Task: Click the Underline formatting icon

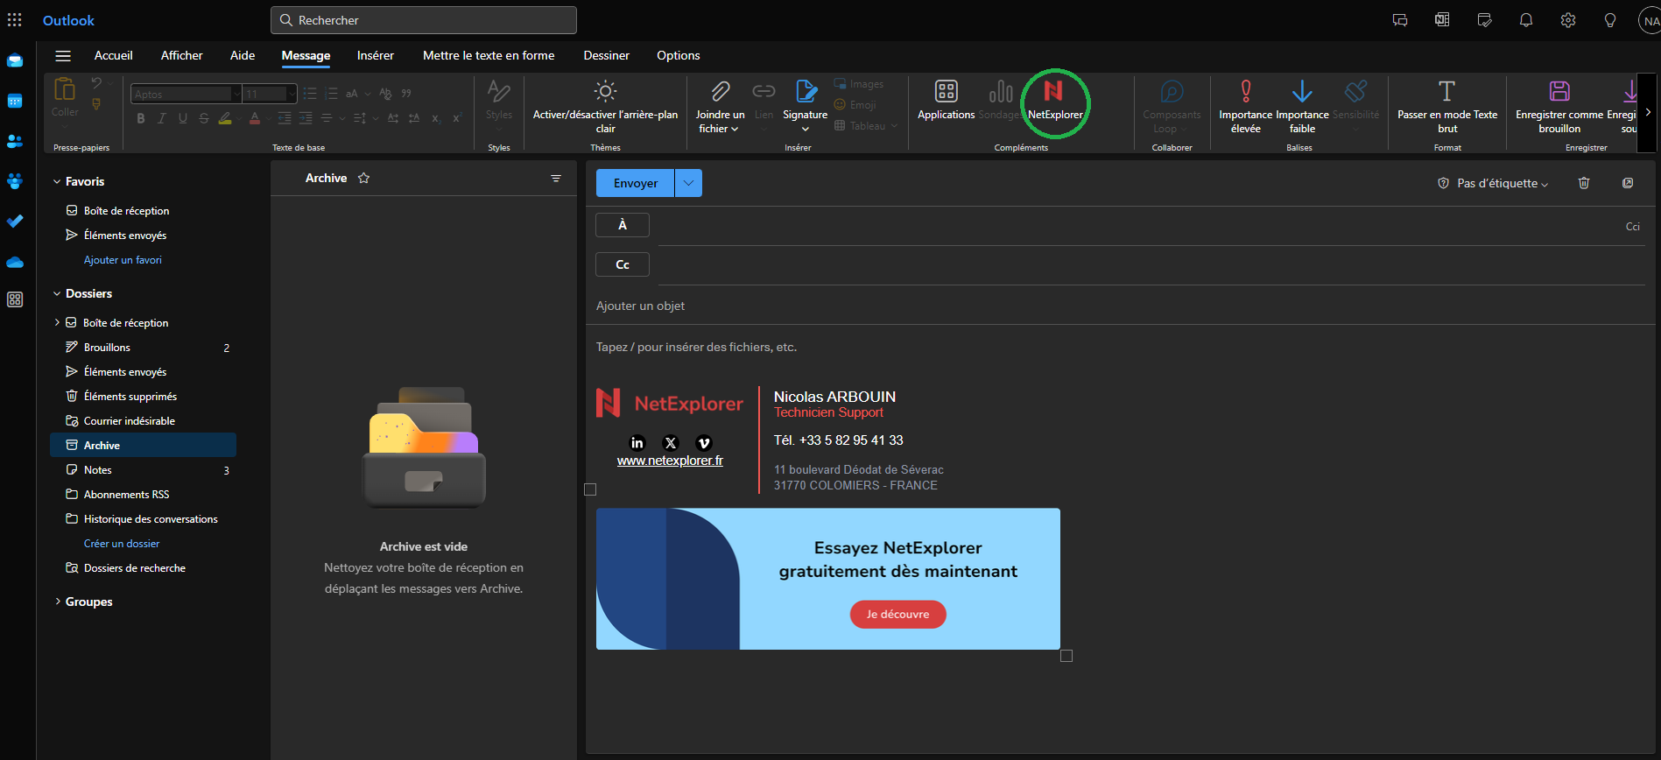Action: 182,118
